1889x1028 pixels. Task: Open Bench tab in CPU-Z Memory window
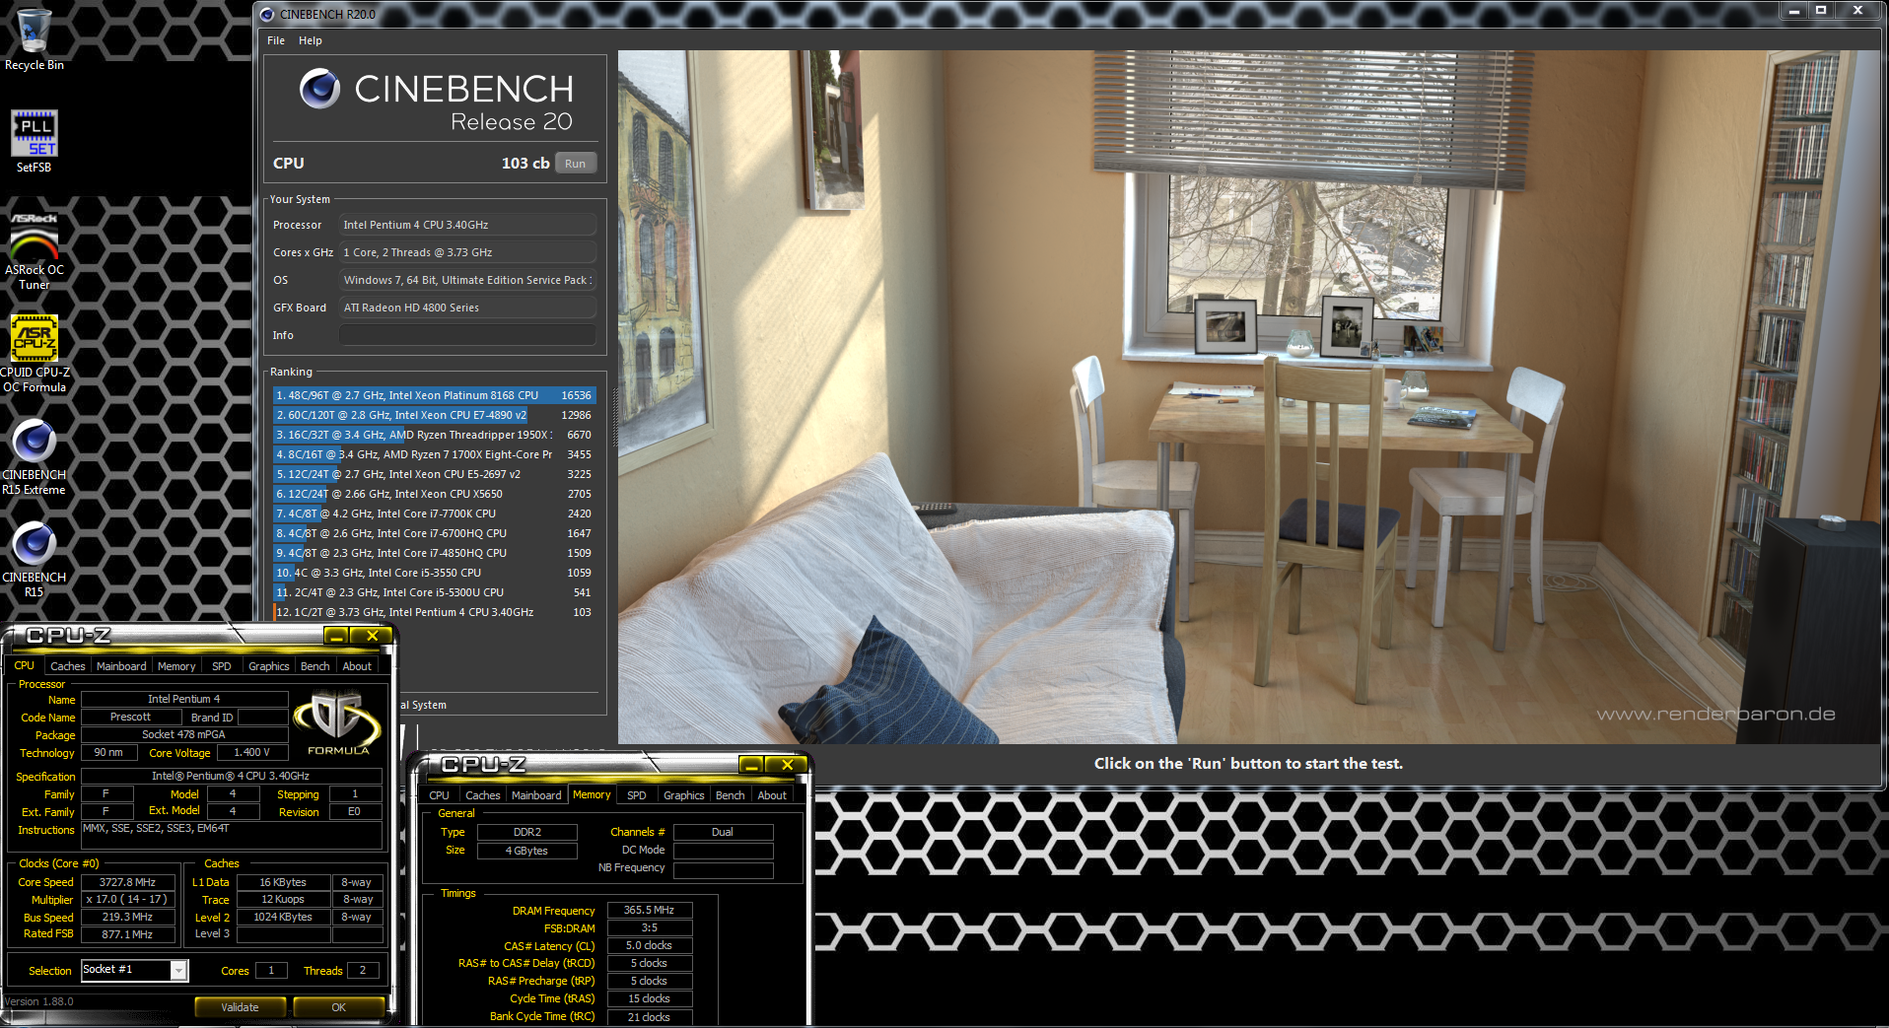pyautogui.click(x=731, y=795)
